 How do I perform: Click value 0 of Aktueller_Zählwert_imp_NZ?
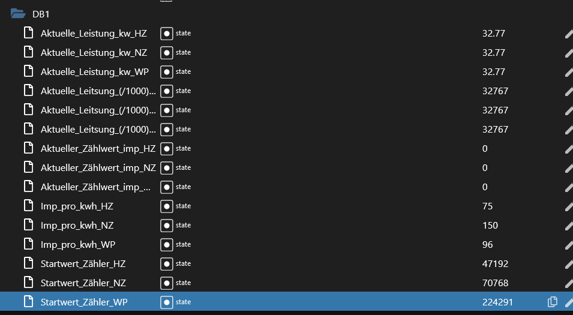tap(485, 168)
